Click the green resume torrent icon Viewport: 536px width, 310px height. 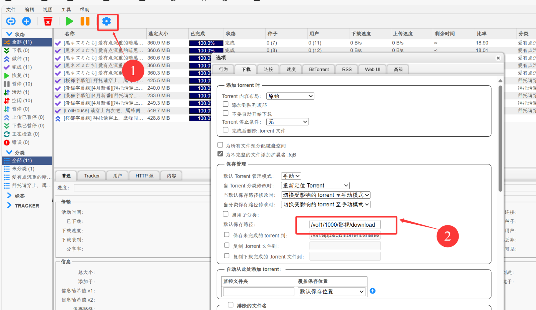(69, 21)
